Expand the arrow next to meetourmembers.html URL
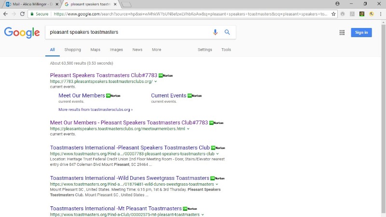This screenshot has height=217, width=386. (x=188, y=129)
